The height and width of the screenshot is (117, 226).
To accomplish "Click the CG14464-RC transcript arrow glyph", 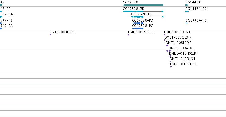I will pos(187,11).
